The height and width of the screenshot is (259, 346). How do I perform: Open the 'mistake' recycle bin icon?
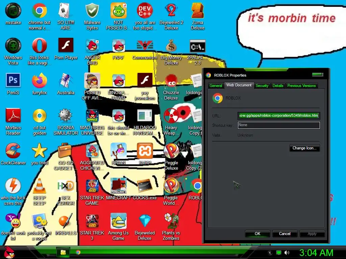click(13, 10)
